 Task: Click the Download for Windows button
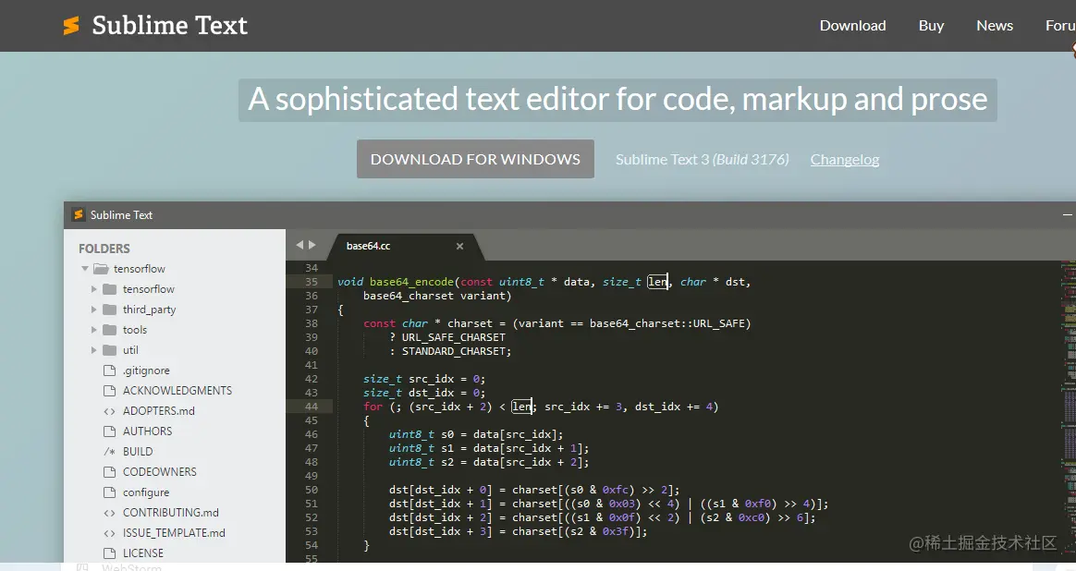click(475, 159)
